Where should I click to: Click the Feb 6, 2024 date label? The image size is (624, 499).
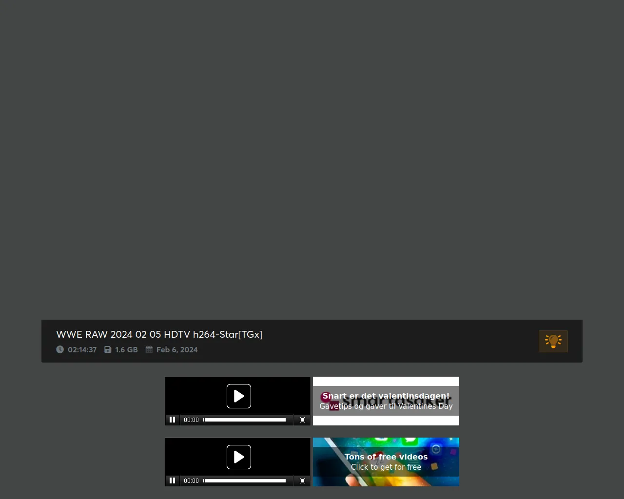coord(177,349)
